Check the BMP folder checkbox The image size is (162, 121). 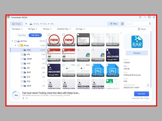[x=22, y=72]
